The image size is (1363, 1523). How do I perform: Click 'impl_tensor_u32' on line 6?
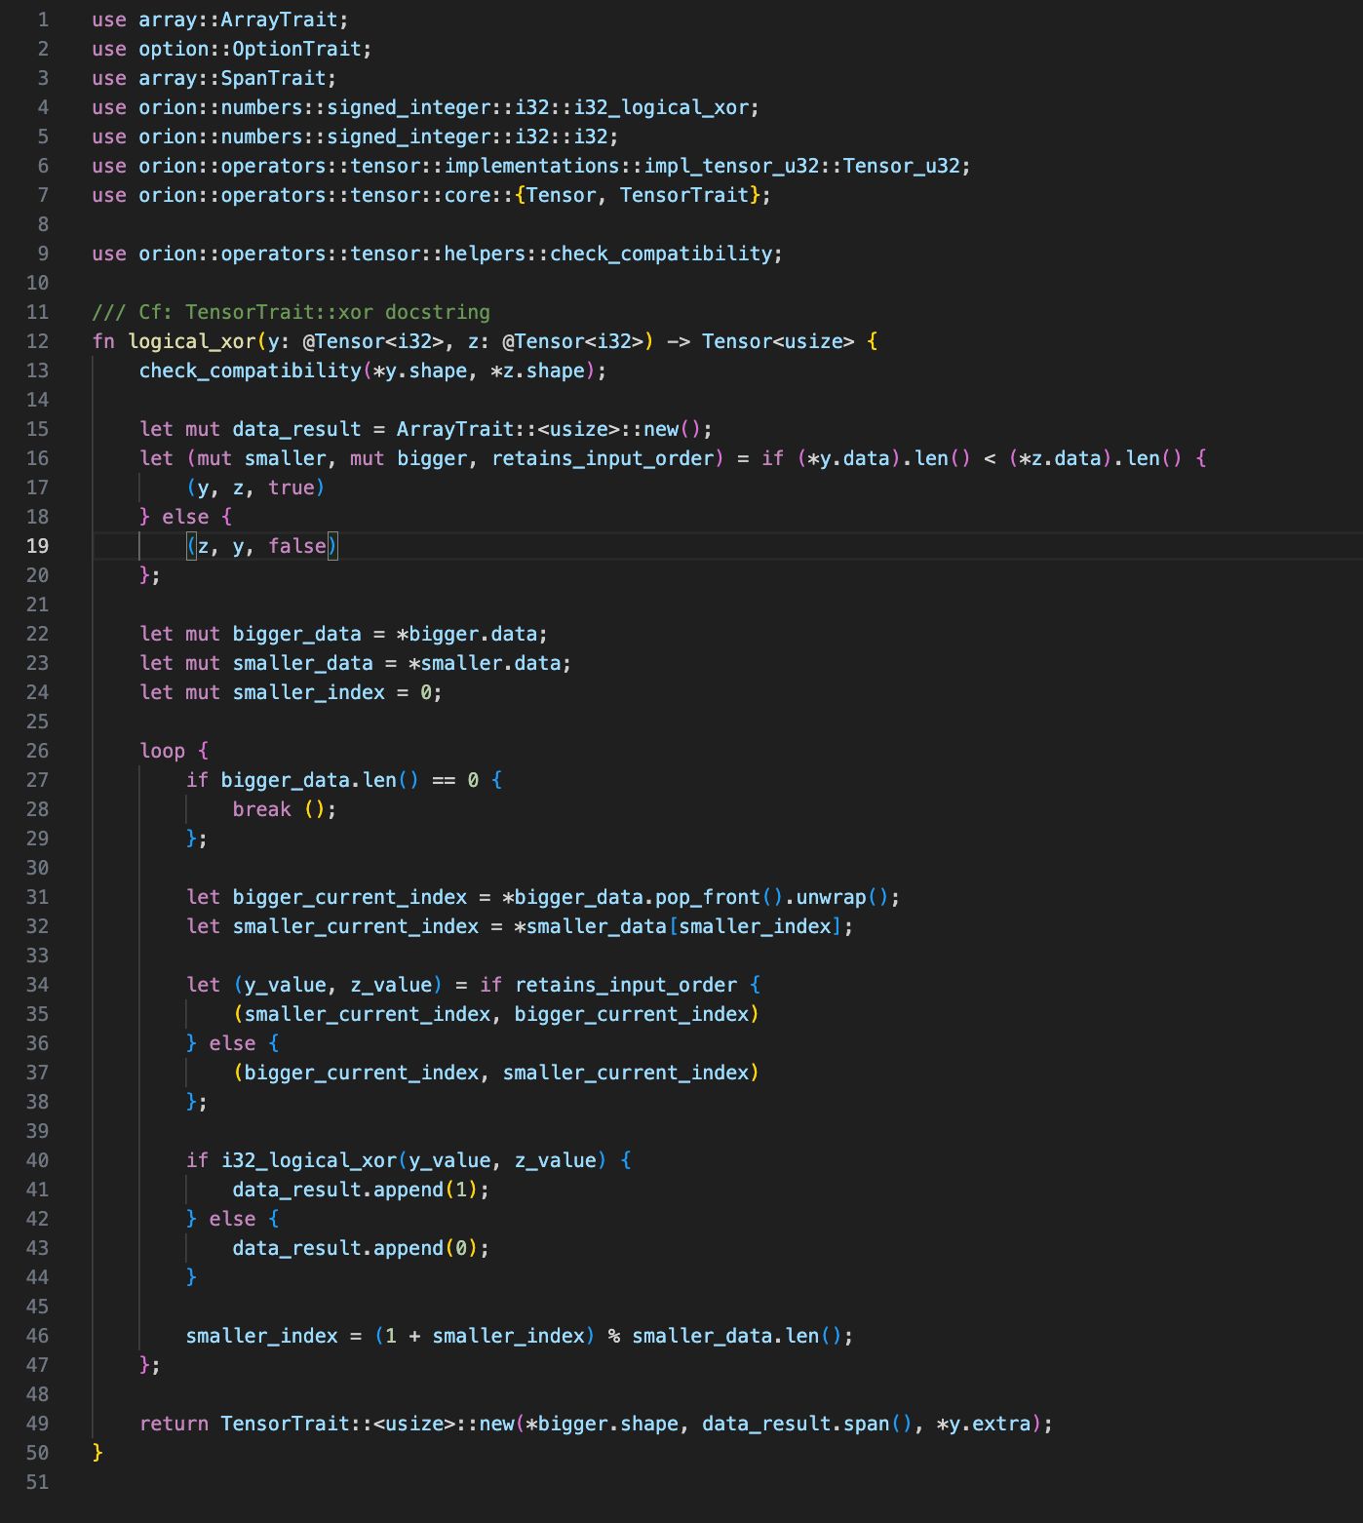[731, 166]
